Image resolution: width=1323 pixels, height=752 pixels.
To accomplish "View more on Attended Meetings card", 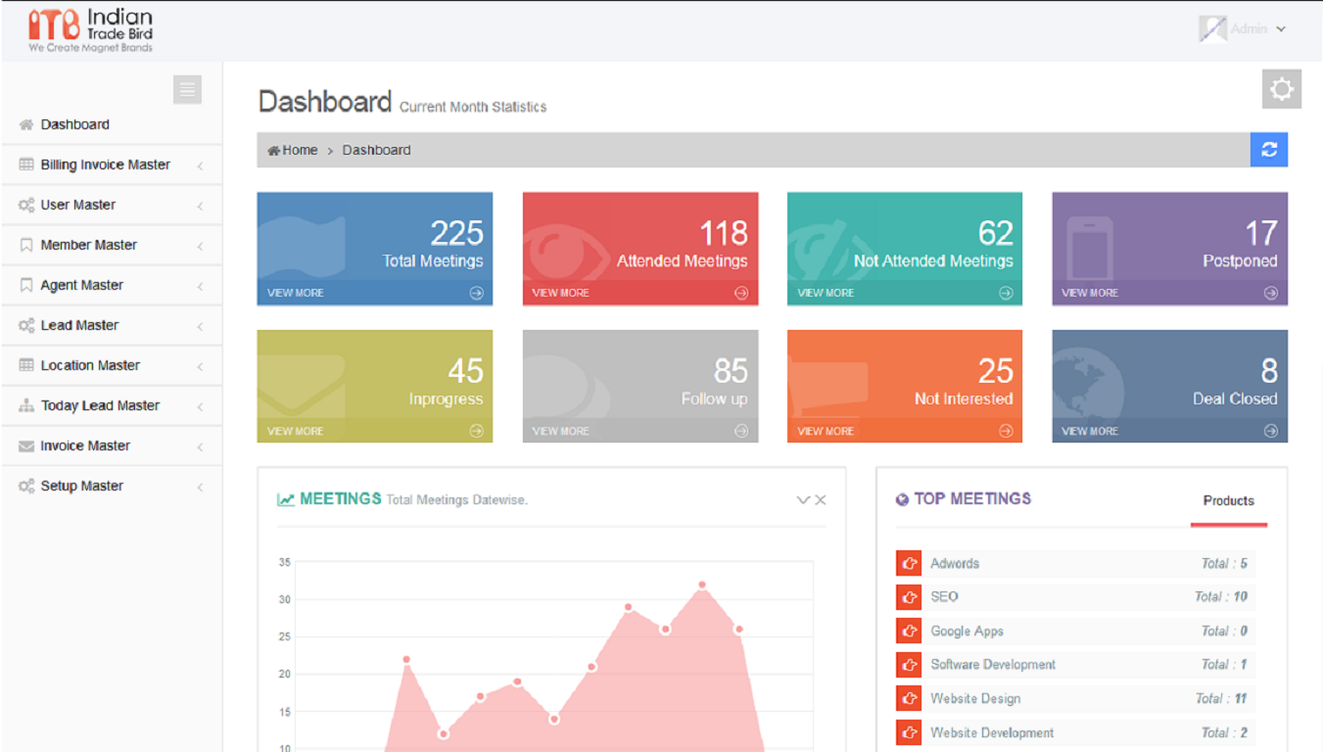I will coord(560,293).
